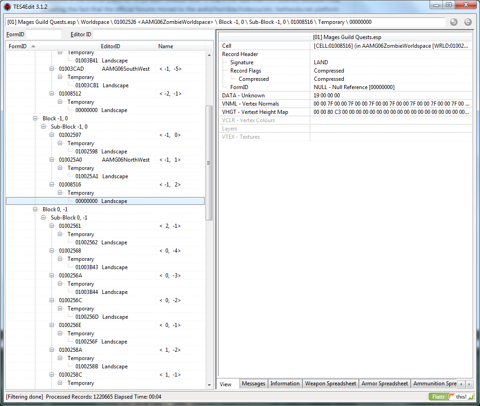Collapse the AAMG06NorthWest record node

(51, 159)
